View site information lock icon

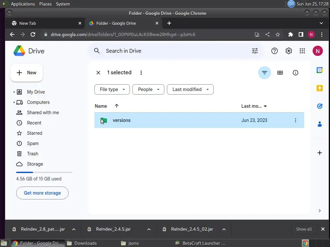[45, 34]
